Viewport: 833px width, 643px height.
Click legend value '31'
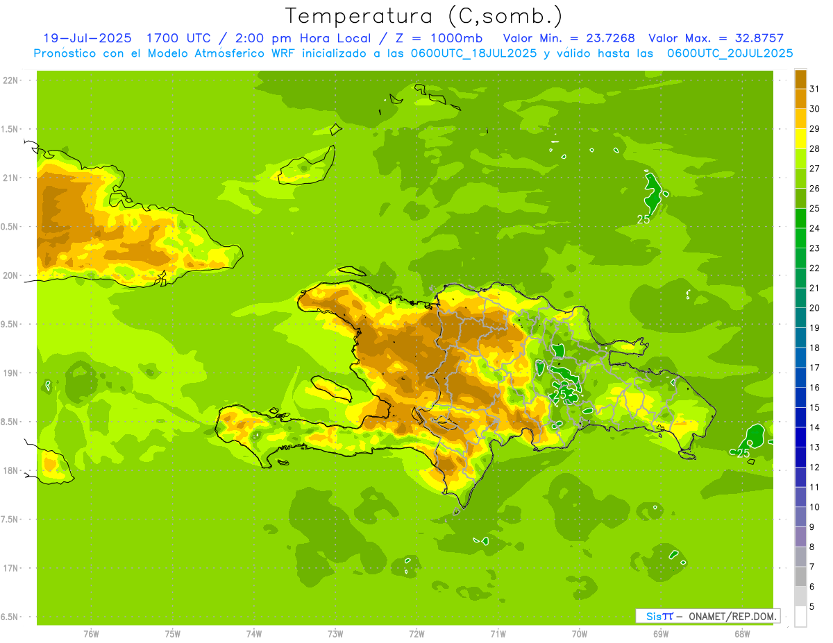[x=815, y=89]
